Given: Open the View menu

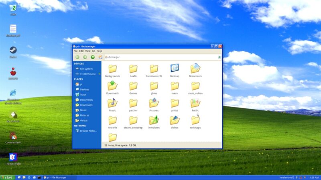Looking at the screenshot, I should pos(87,51).
